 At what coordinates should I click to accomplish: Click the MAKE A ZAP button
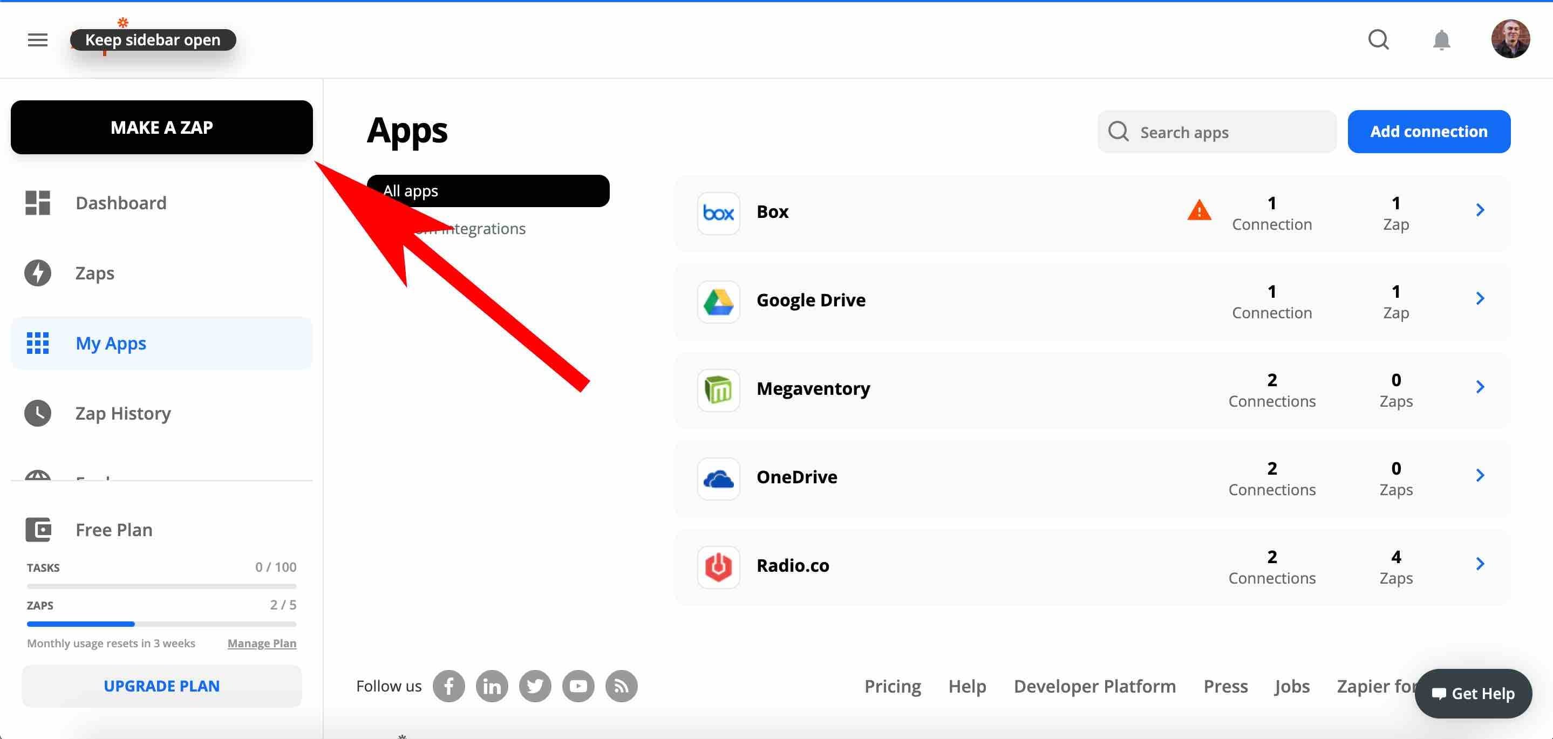[x=161, y=127]
